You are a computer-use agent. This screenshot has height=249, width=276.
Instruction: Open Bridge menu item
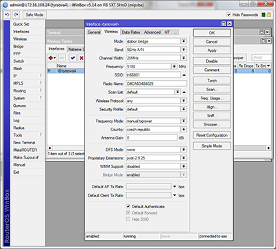point(19,46)
